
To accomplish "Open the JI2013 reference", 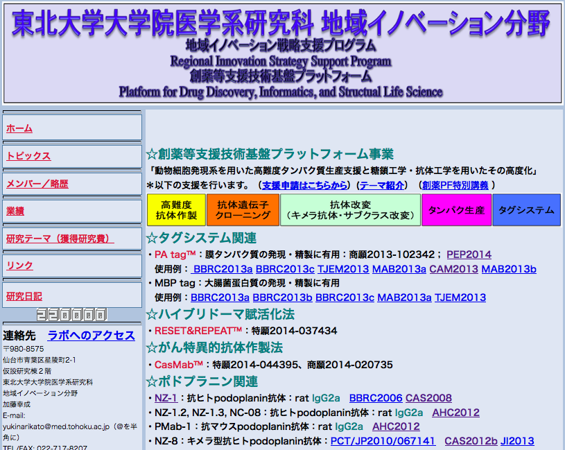I will (517, 441).
